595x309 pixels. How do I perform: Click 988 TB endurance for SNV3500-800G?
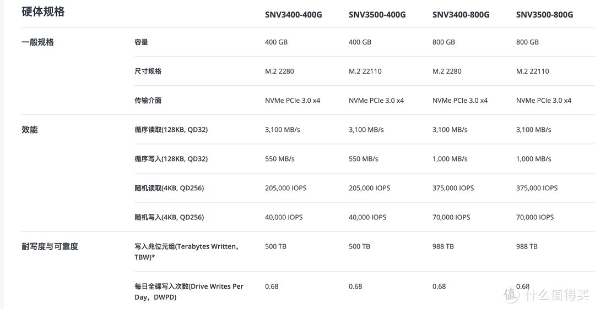tap(527, 246)
